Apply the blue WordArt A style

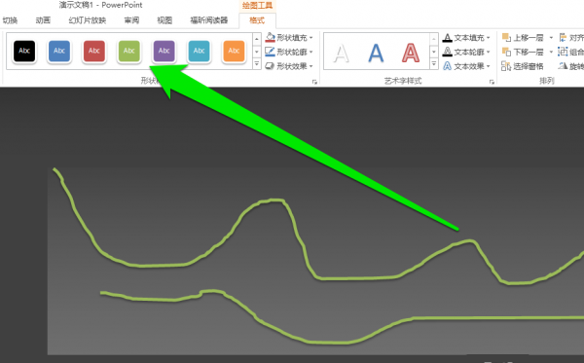point(376,53)
